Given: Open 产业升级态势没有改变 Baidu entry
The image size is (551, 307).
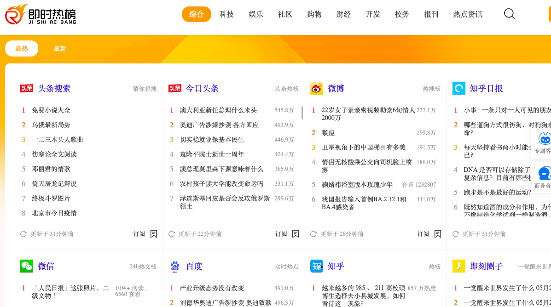Looking at the screenshot, I should (212, 288).
